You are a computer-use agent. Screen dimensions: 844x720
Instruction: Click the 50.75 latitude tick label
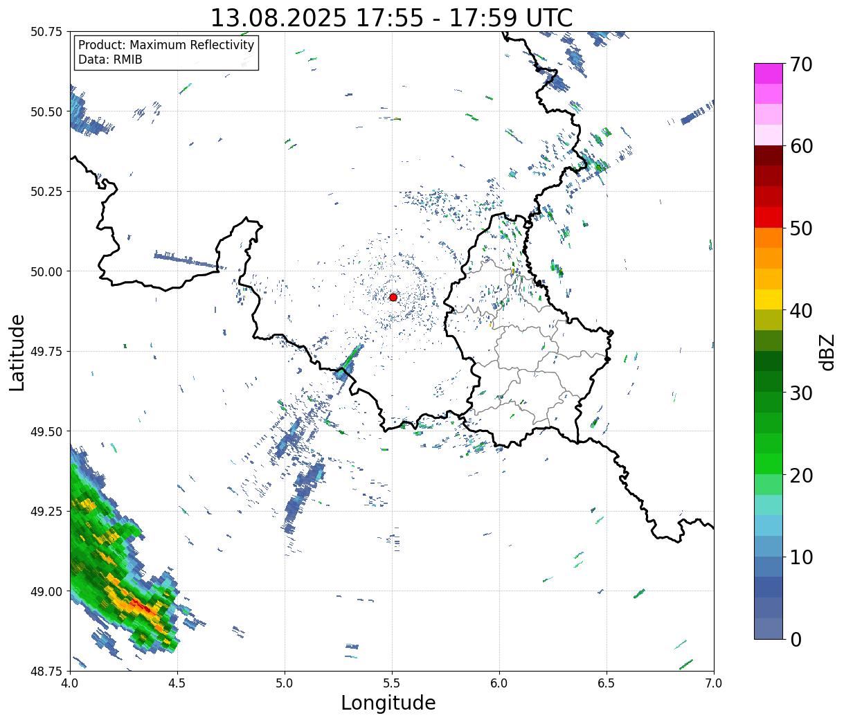[x=46, y=32]
